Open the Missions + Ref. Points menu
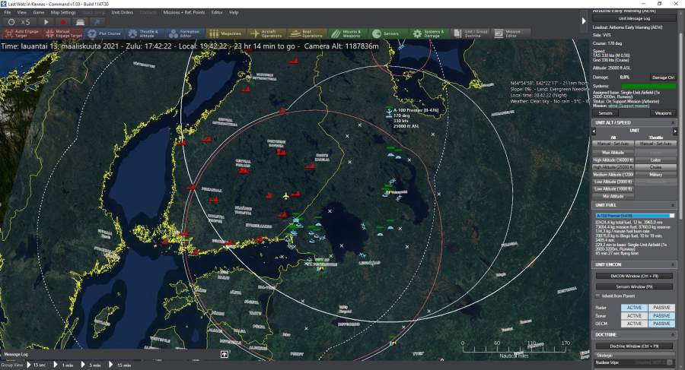 tap(183, 12)
